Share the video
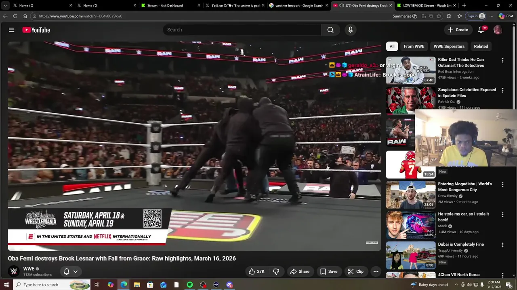517x290 pixels. click(x=300, y=271)
